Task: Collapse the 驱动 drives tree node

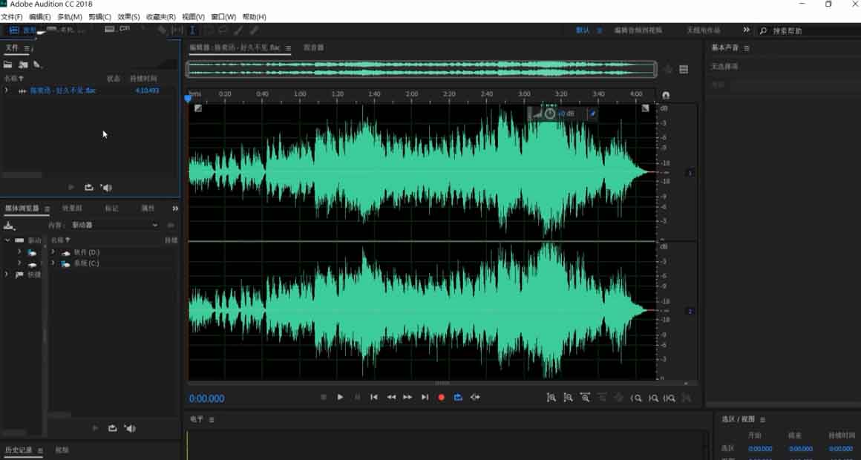Action: [7, 240]
